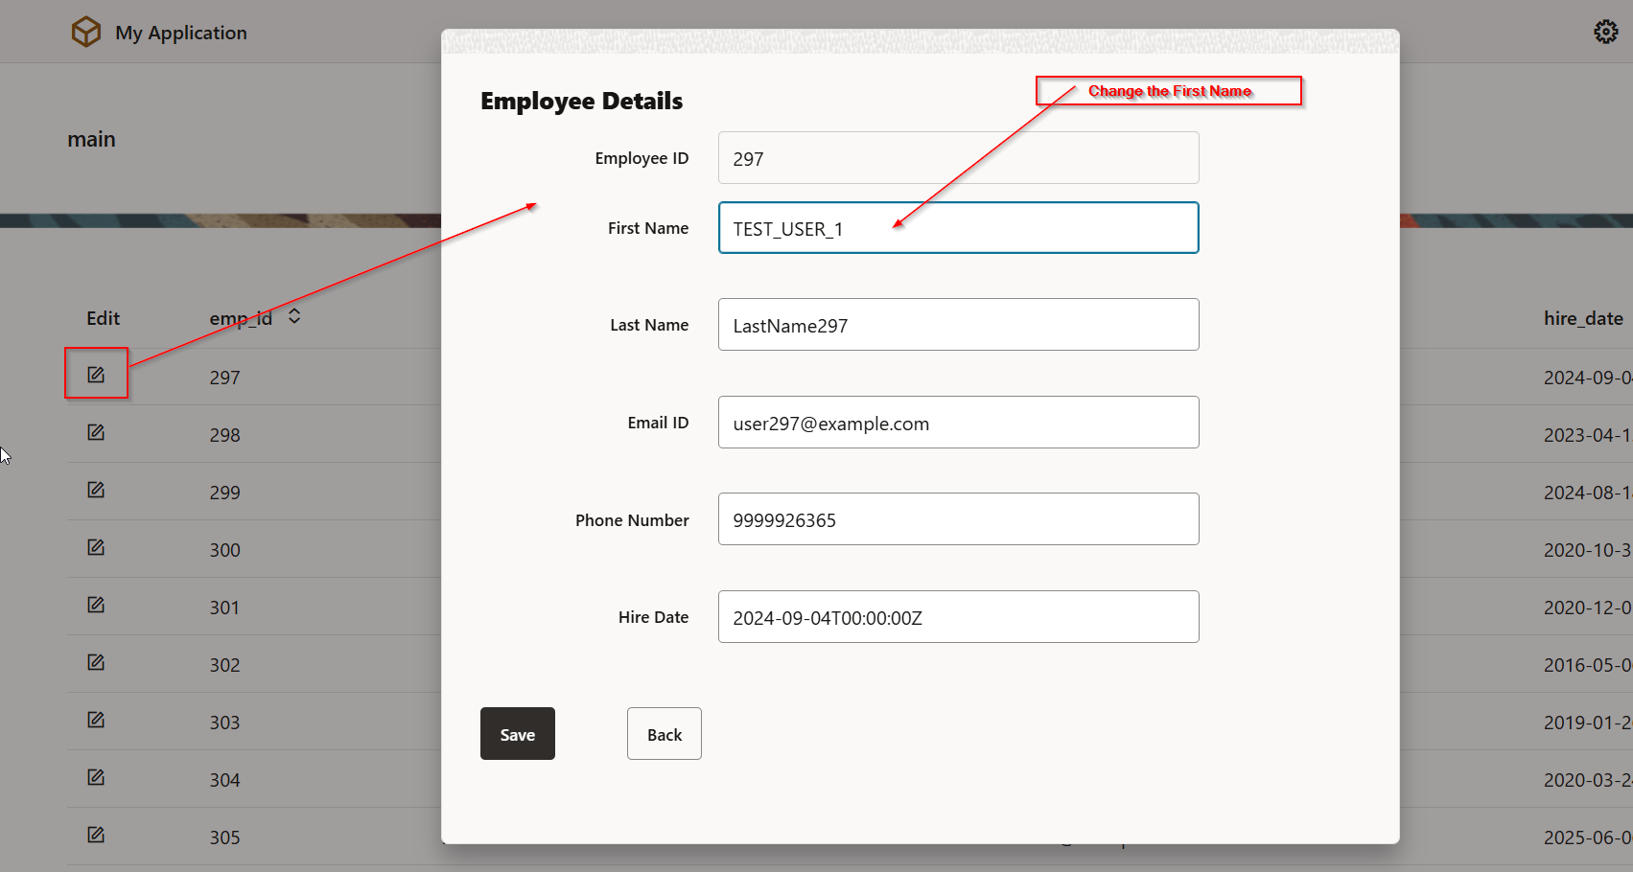This screenshot has width=1633, height=872.
Task: Click the edit icon for employee 297
Action: point(96,375)
